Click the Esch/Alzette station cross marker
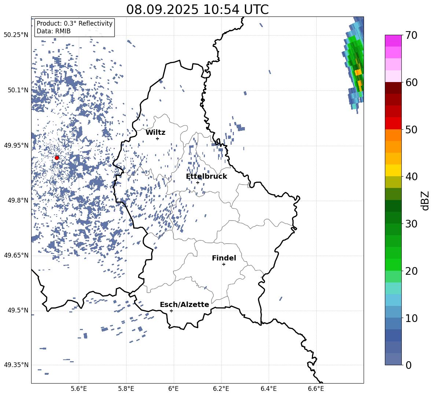Viewport: 434px width, 396px height. (x=171, y=311)
